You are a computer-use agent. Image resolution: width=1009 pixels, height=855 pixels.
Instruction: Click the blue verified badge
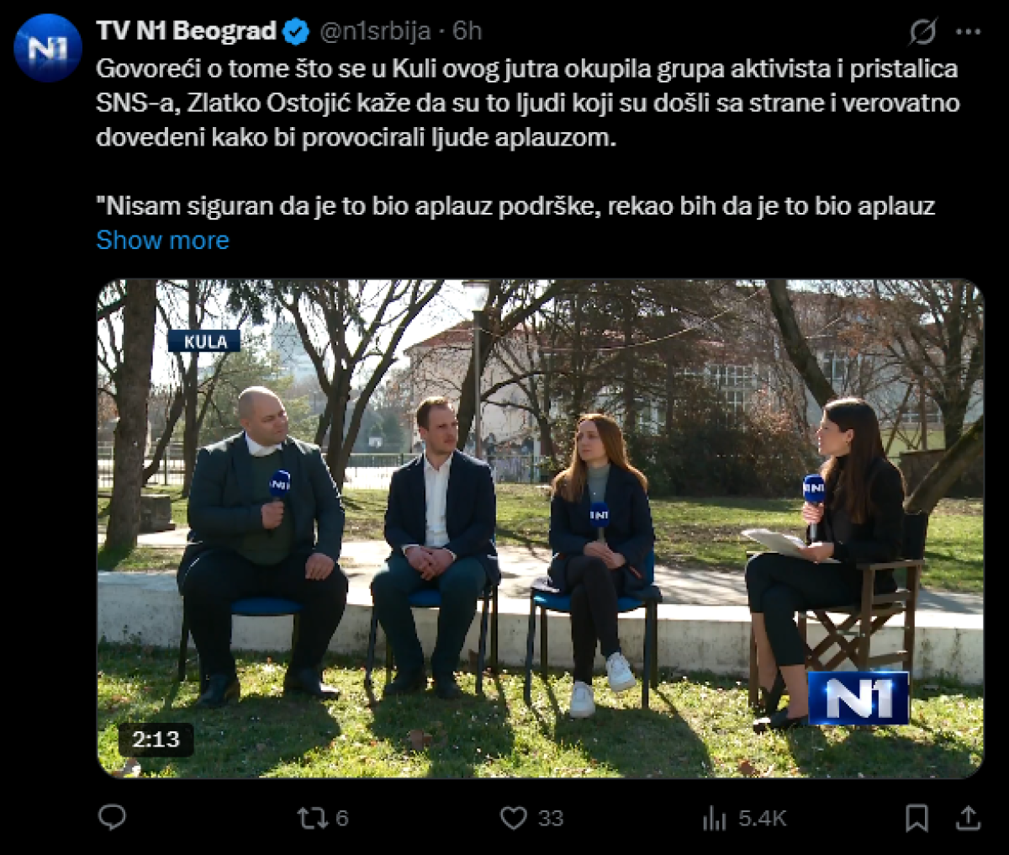(x=296, y=32)
